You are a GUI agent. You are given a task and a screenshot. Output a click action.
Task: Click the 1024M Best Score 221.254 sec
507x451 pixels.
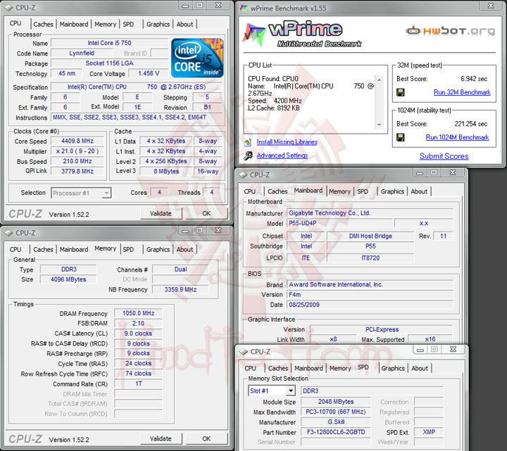471,124
